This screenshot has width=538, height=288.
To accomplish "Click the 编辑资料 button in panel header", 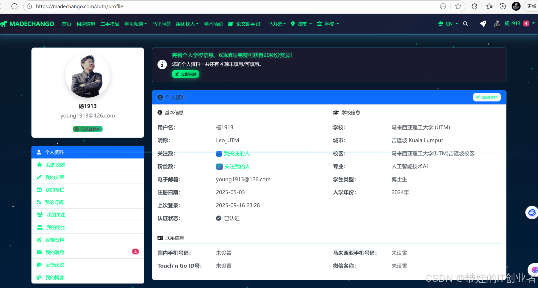I will (x=487, y=97).
